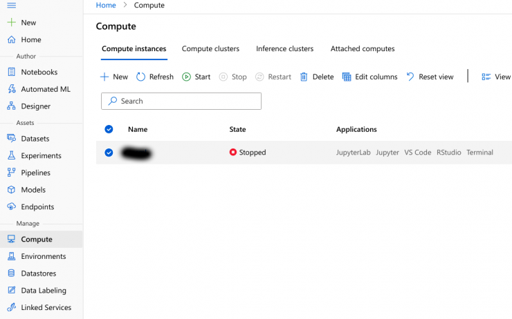Uncheck the stopped compute instance row
The image size is (512, 319).
coord(109,153)
